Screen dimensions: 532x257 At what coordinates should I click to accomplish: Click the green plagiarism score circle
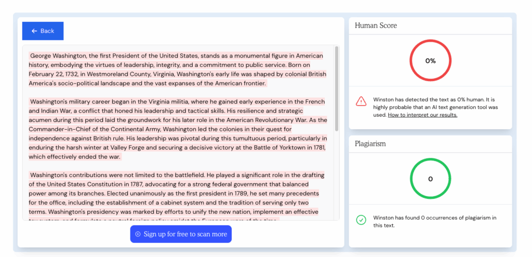[x=430, y=179]
